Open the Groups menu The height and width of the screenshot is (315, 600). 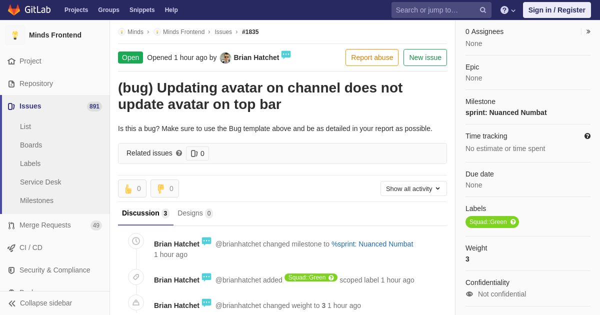tap(108, 10)
